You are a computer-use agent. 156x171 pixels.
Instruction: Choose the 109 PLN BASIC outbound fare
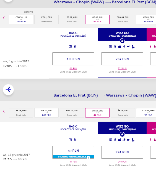click(x=73, y=59)
